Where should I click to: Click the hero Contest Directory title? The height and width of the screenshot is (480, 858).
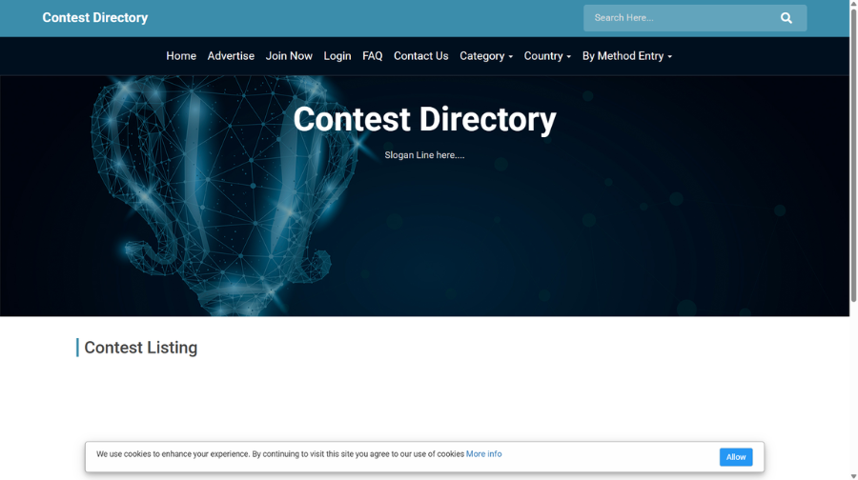pos(424,119)
